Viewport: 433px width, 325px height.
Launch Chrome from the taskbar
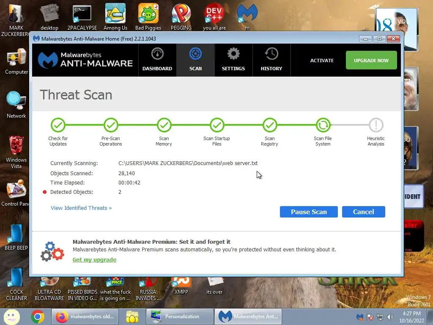38,317
